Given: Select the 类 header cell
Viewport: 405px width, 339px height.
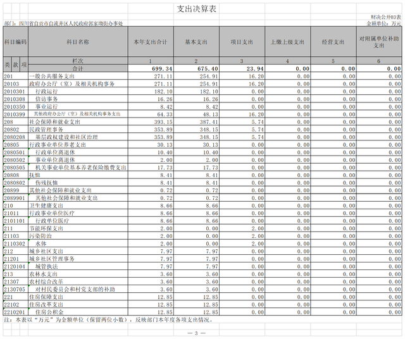Looking at the screenshot, I should pyautogui.click(x=7, y=65).
